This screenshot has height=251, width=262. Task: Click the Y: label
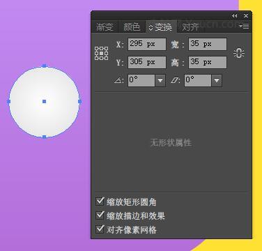point(120,62)
